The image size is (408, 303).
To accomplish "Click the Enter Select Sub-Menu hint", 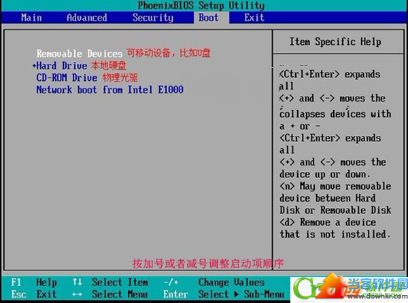I will [224, 294].
